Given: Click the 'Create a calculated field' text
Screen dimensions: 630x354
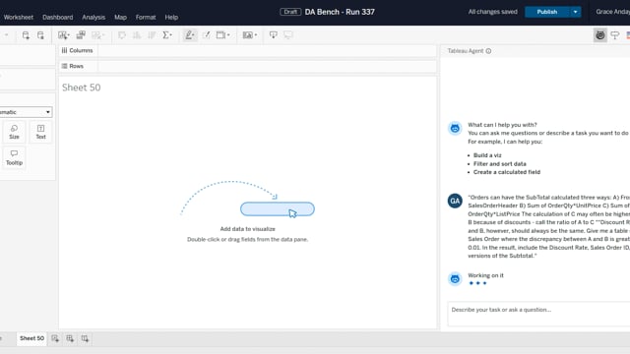Looking at the screenshot, I should click(507, 172).
